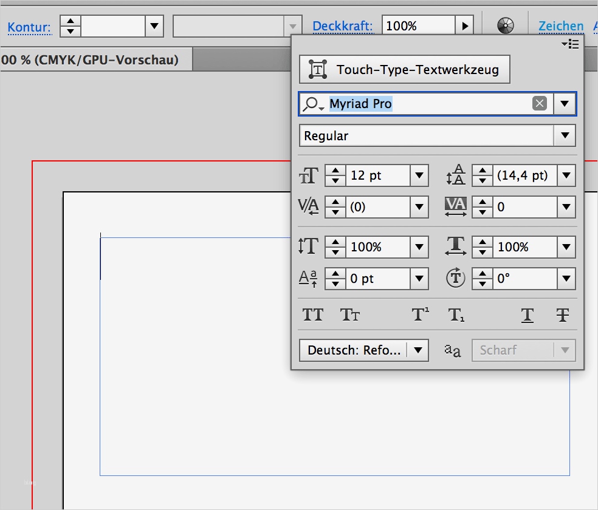Open the Regular font style dropdown
This screenshot has height=510, width=598.
(565, 135)
